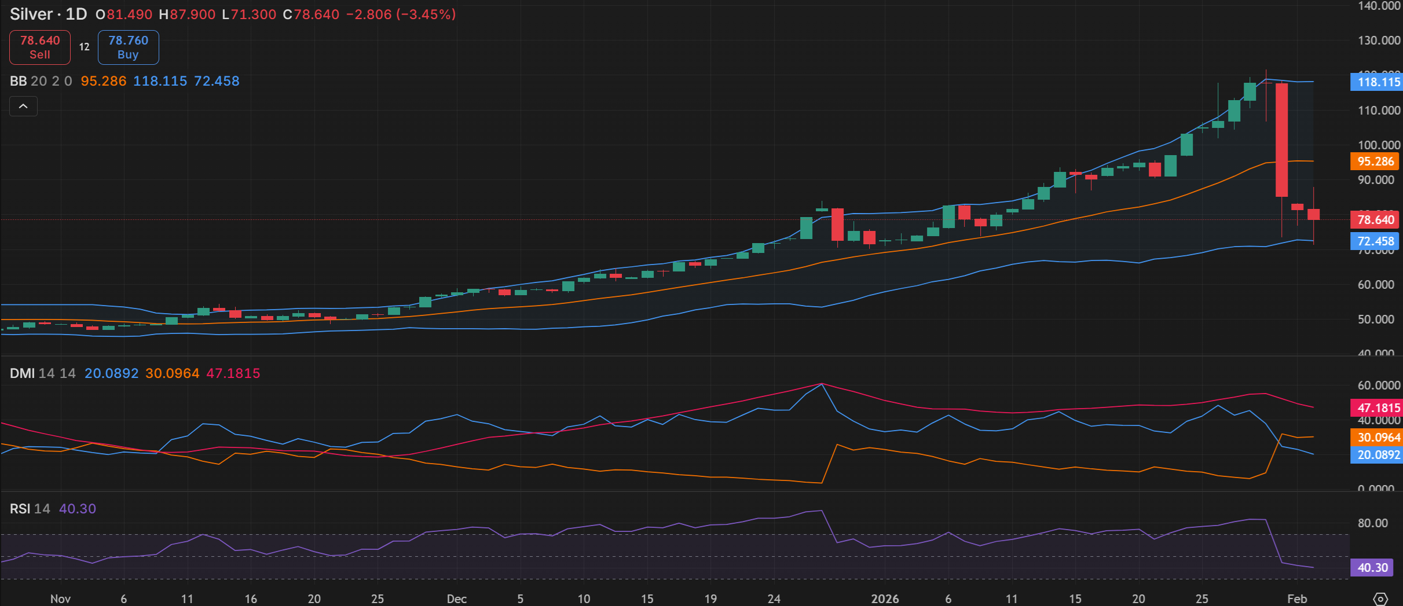Open chart settings hexagon gear icon

pos(1380,598)
